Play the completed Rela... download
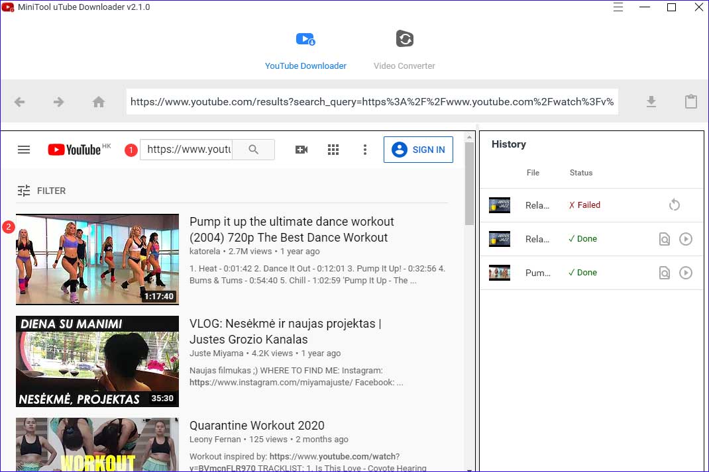Image resolution: width=709 pixels, height=472 pixels. pyautogui.click(x=686, y=238)
